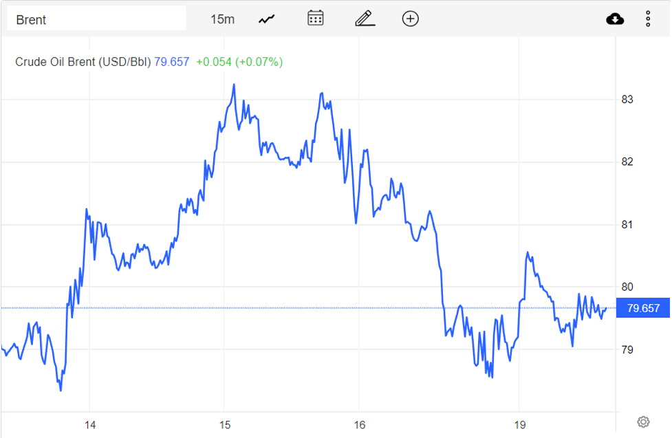This screenshot has width=672, height=438.
Task: Open the 15m interval dropdown
Action: [x=222, y=19]
